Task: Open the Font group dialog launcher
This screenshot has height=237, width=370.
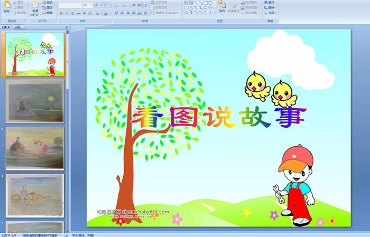Action: [110, 21]
